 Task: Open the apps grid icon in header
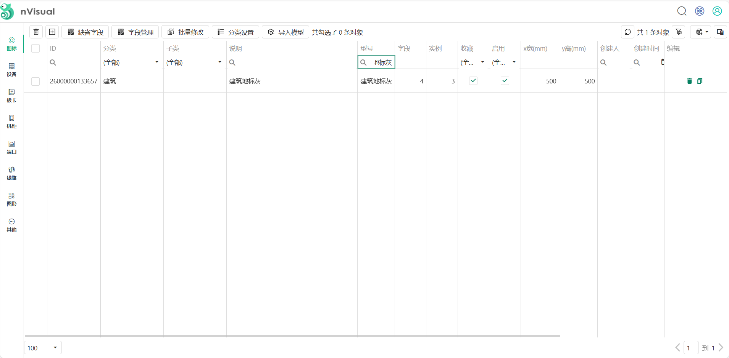tap(700, 11)
